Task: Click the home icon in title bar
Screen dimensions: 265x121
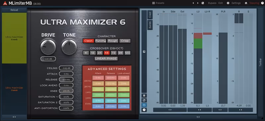Action: pyautogui.click(x=246, y=3)
